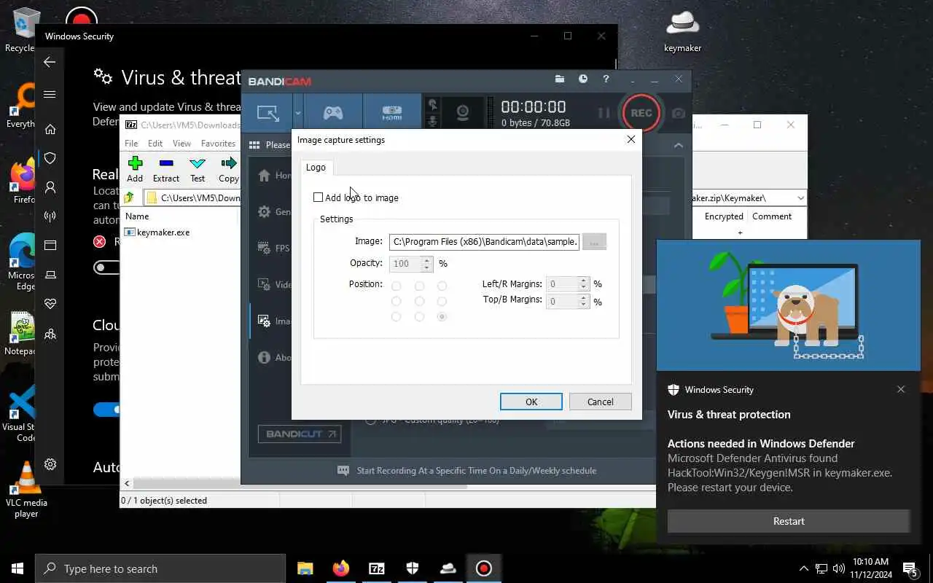Click the 7-Zip Copy toolbar icon
The width and height of the screenshot is (933, 583).
point(229,169)
